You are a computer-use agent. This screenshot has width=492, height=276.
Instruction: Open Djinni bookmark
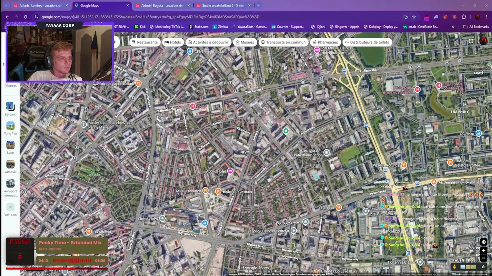point(318,27)
